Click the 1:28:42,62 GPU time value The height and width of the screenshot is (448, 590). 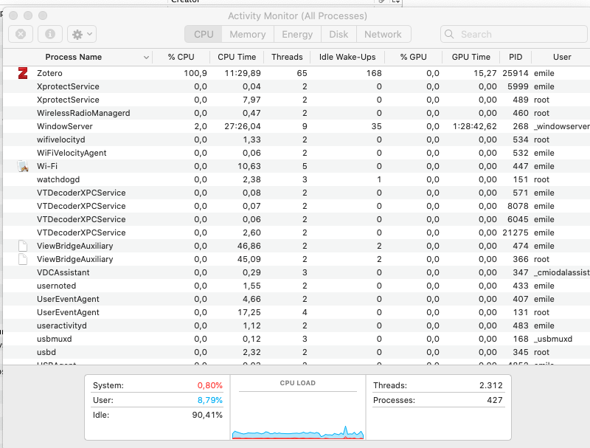pos(474,126)
